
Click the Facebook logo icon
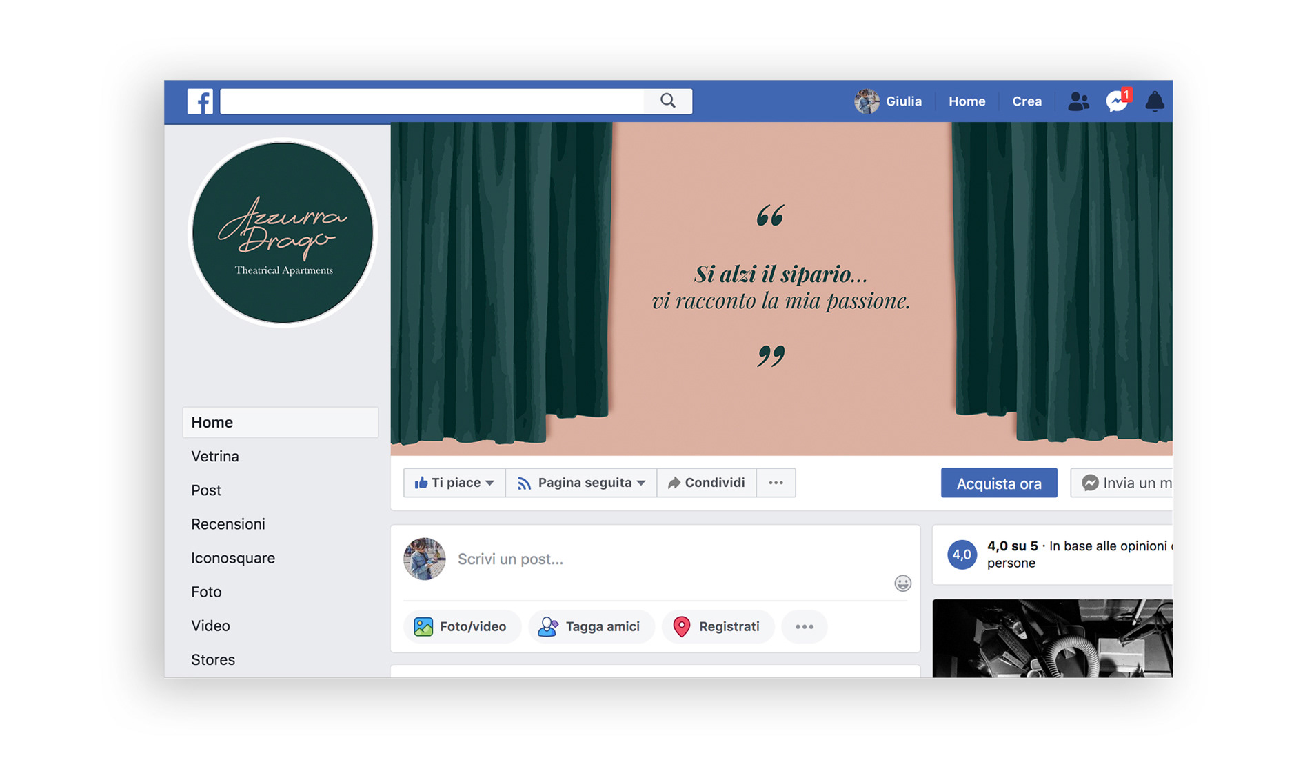(x=200, y=101)
